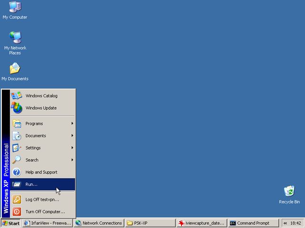The height and width of the screenshot is (228, 305).
Task: Show hidden tray icons with double chevron
Action: coord(285,223)
